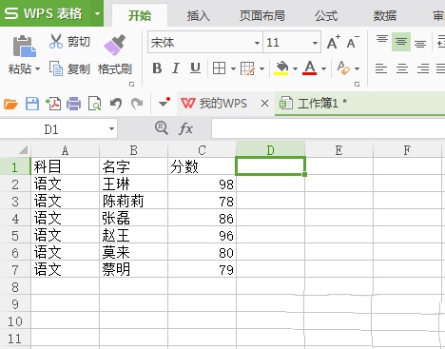Screen dimensions: 445x349
Task: Open the 数据 ribbon tab
Action: pos(385,15)
